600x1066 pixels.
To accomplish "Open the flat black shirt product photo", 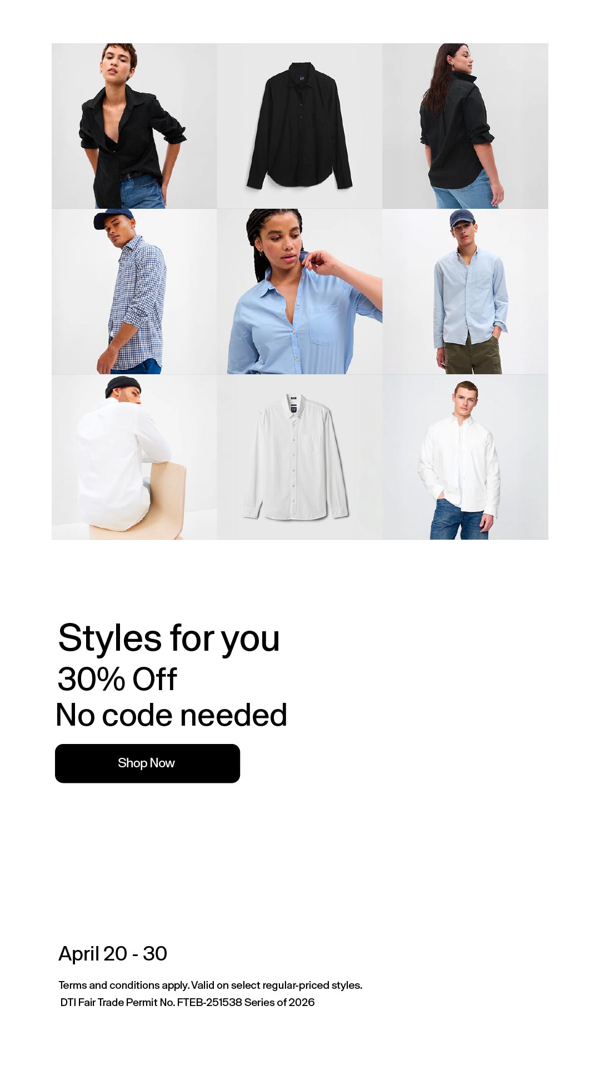I will (299, 126).
